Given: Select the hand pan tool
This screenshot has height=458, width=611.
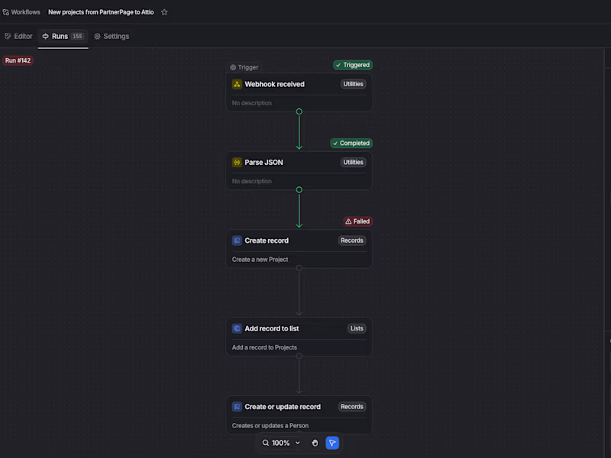Looking at the screenshot, I should coord(315,443).
